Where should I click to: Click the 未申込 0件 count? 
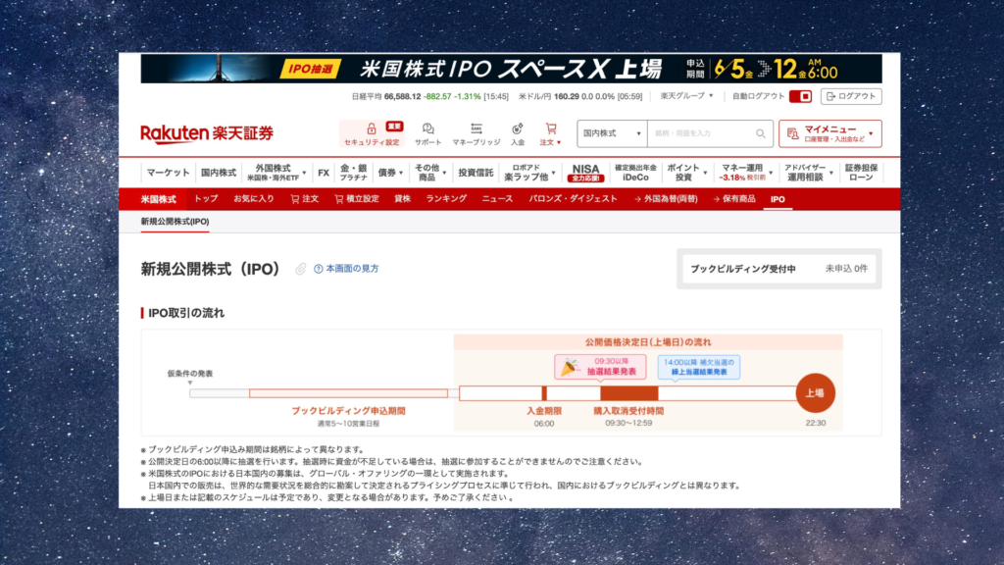846,269
